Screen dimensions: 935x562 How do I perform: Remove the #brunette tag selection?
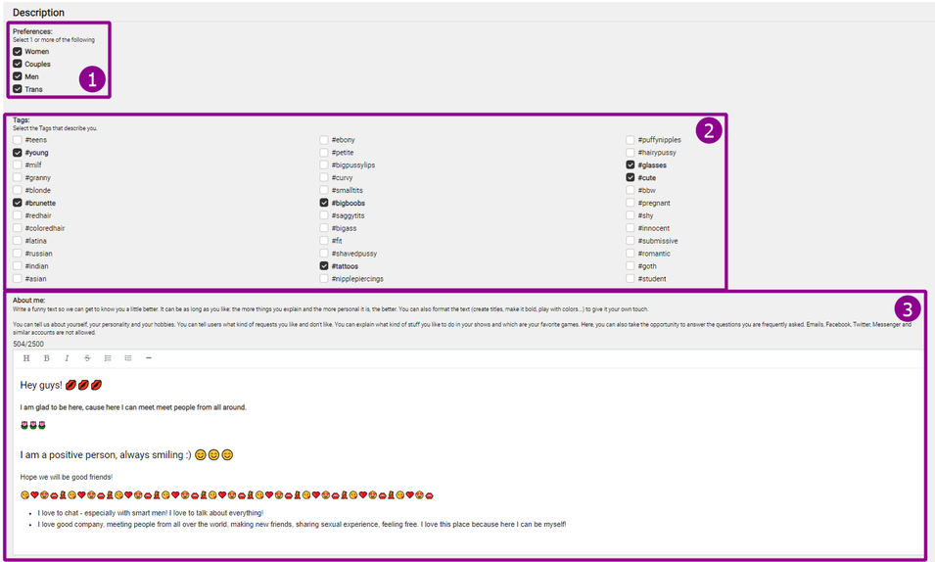coord(18,203)
